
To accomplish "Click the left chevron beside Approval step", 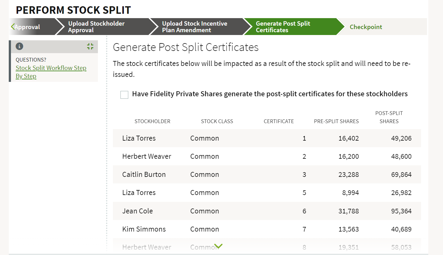I will click(x=13, y=27).
